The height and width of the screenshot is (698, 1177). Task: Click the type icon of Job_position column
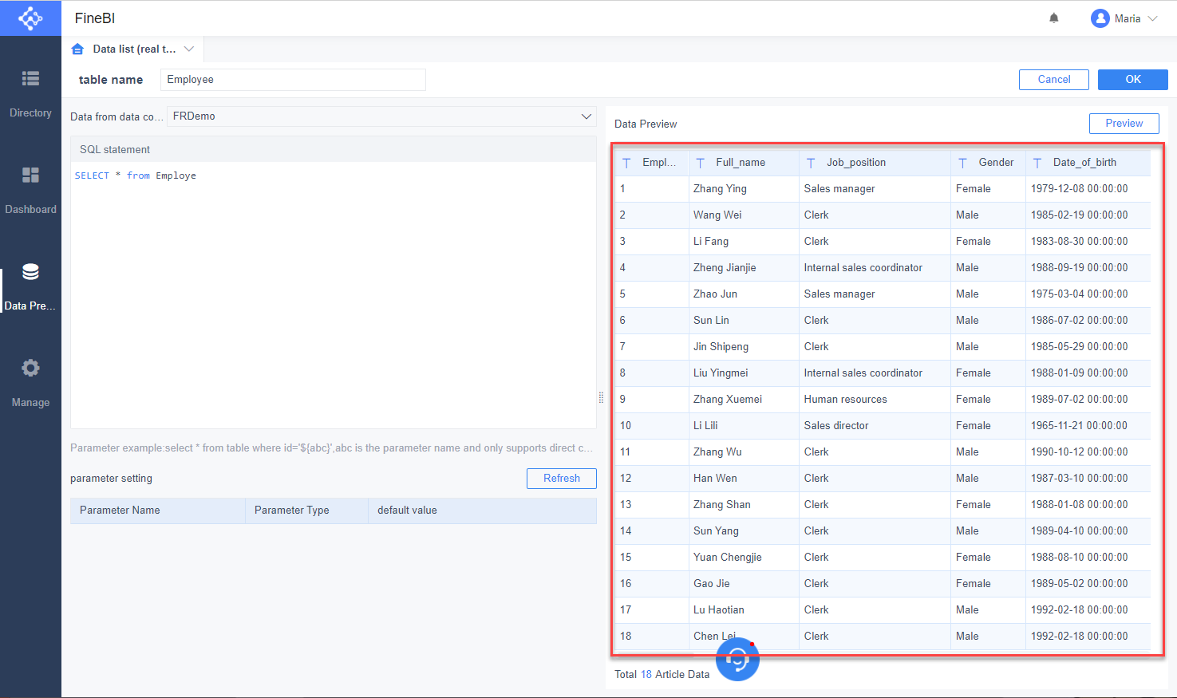tap(811, 163)
